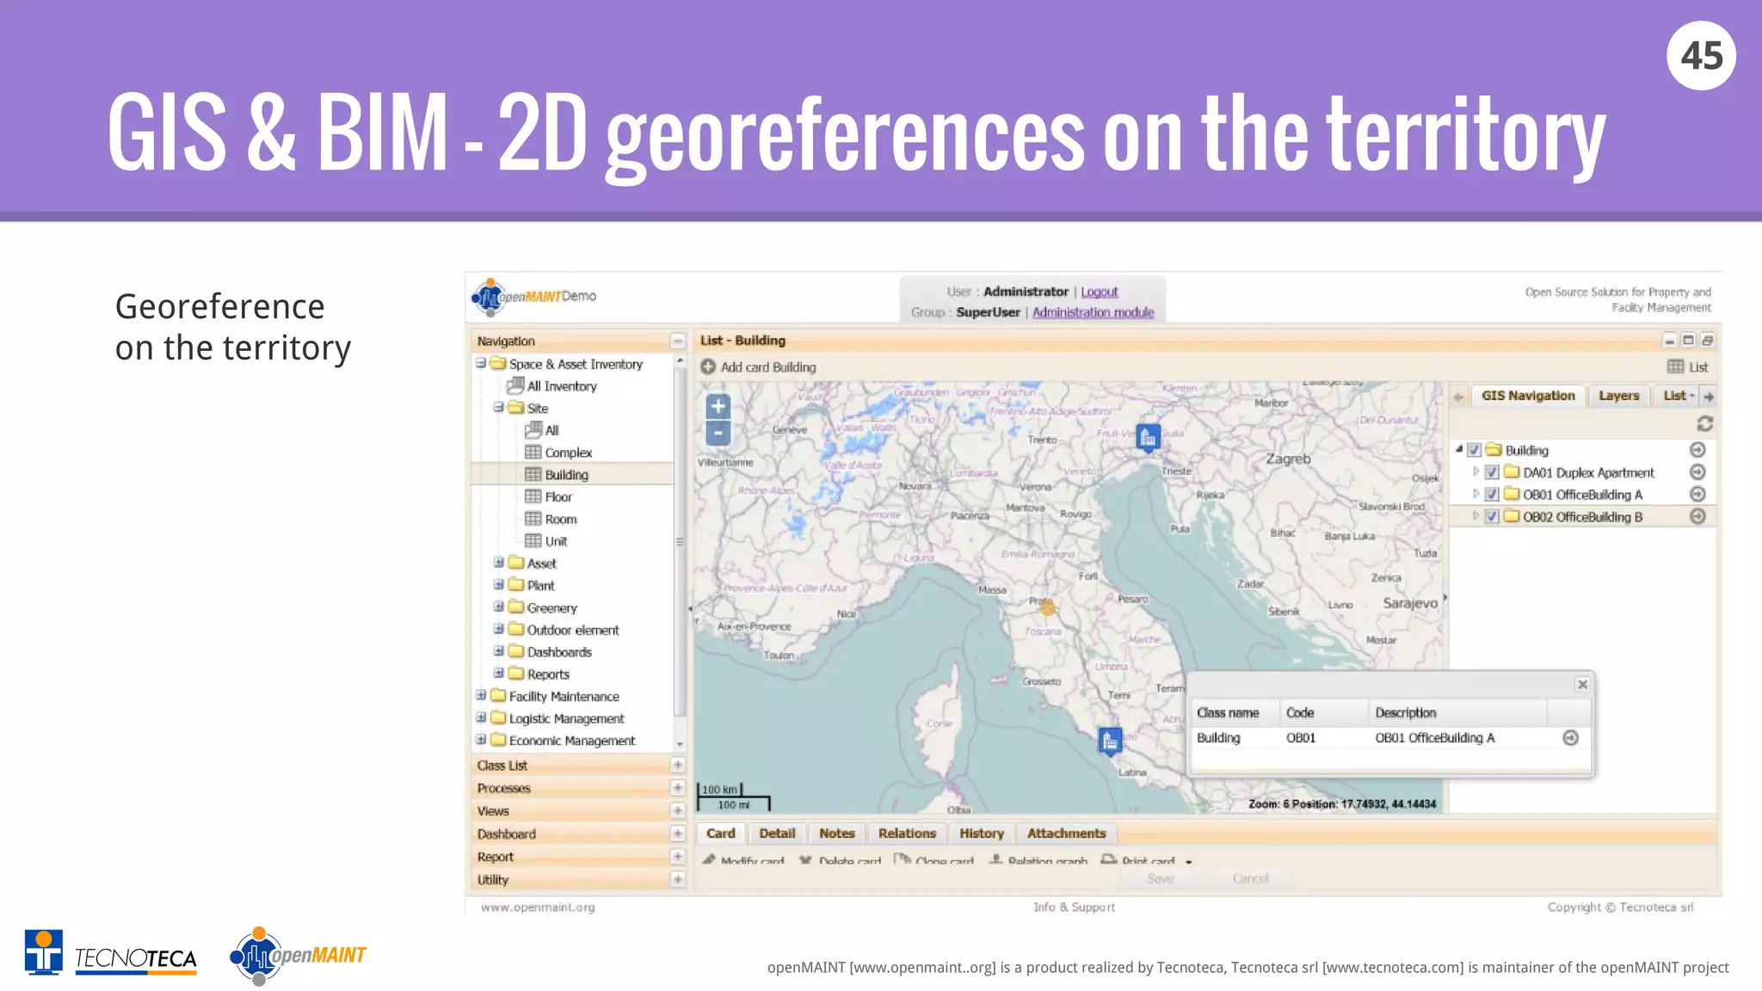Viewport: 1762px width, 991px height.
Task: Select Room in navigation tree
Action: pos(560,520)
